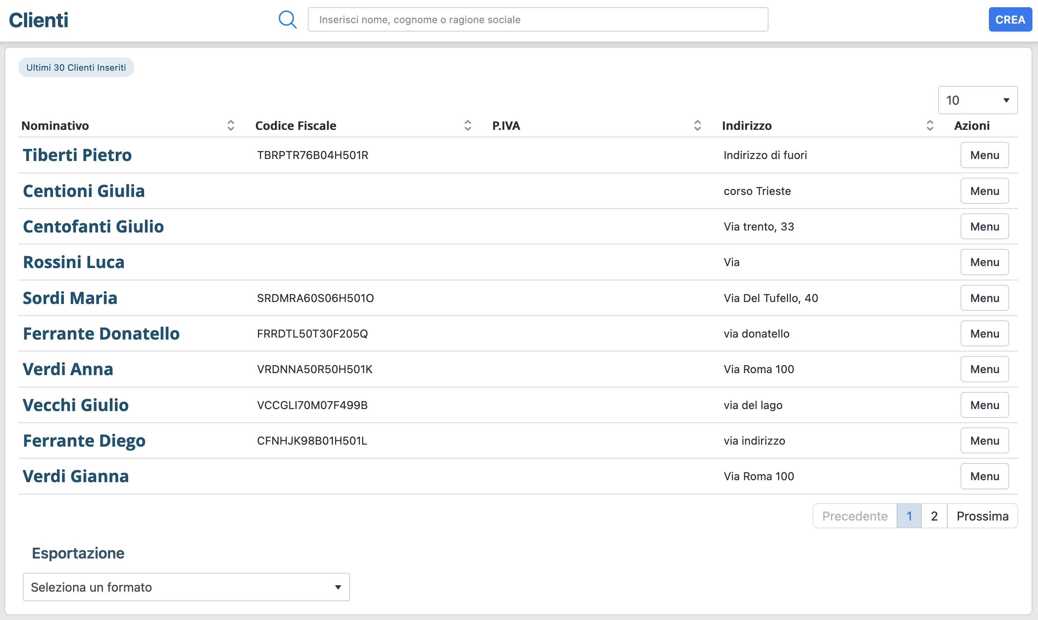Sort table by Indirizzo column arrows
Viewport: 1038px width, 620px height.
coord(929,125)
